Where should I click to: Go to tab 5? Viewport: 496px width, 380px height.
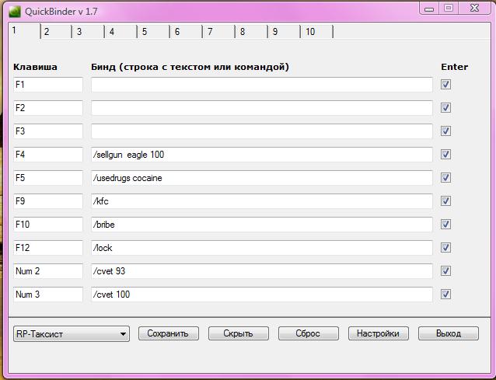click(x=154, y=32)
